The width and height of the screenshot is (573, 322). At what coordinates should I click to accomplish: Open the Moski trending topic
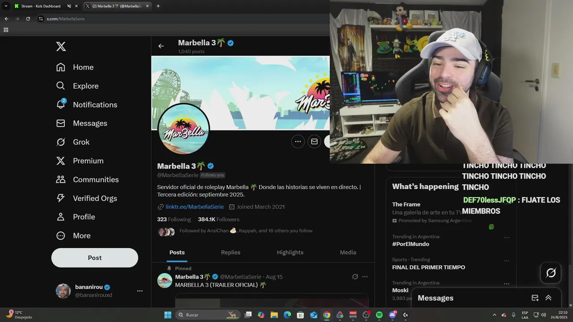(x=400, y=290)
